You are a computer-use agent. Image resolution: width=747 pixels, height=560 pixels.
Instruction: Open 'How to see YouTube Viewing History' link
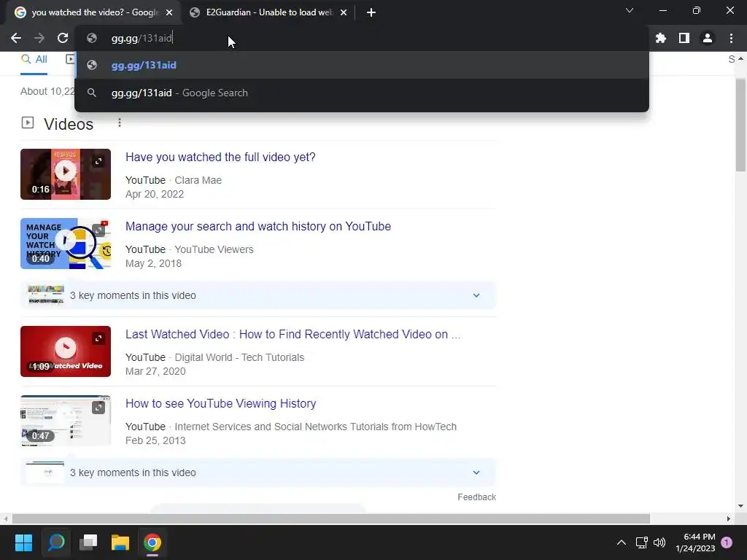pos(220,403)
